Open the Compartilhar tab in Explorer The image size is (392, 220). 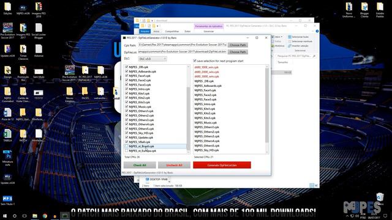[172, 31]
